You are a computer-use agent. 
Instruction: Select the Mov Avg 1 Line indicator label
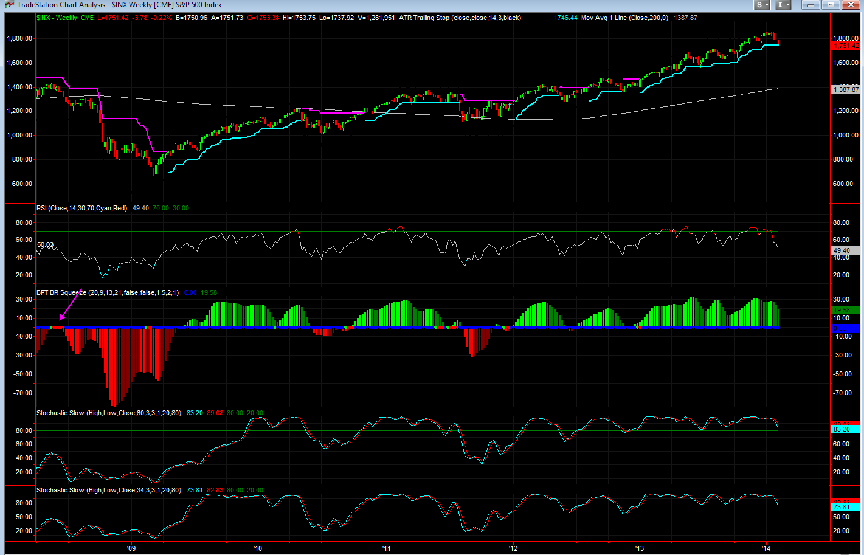tap(624, 18)
